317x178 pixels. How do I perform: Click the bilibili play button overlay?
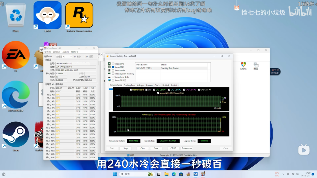coord(304,150)
